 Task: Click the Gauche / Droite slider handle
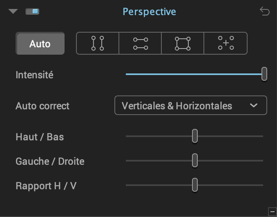tap(195, 160)
